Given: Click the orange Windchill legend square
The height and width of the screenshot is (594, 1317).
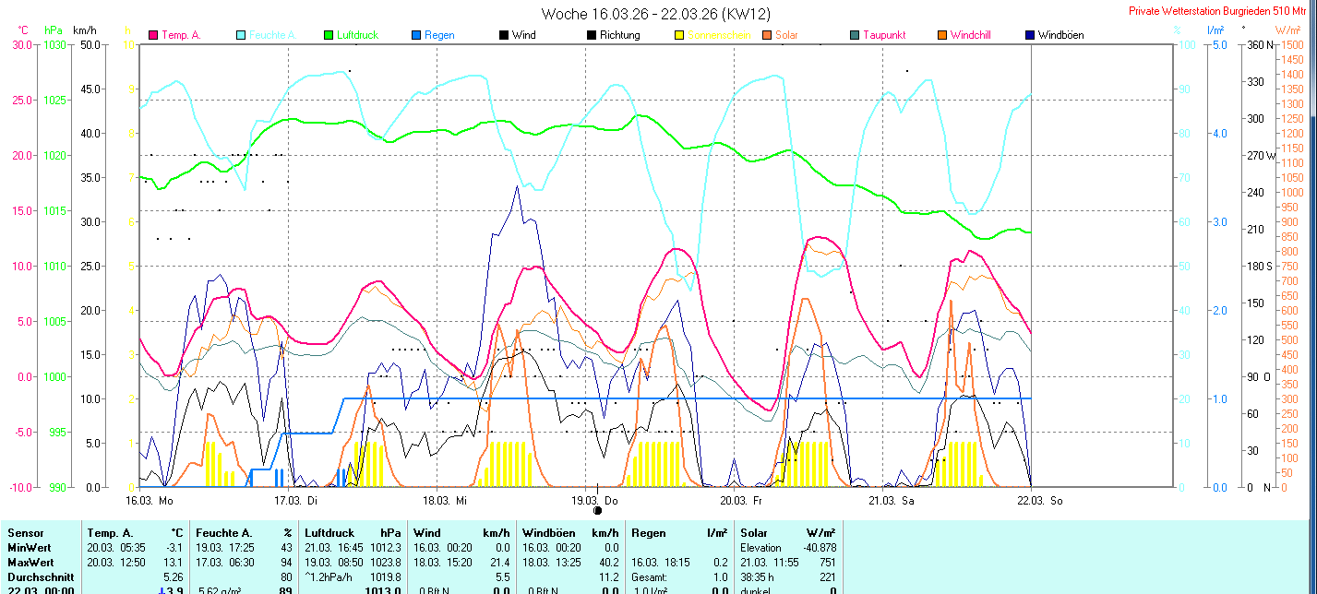Looking at the screenshot, I should coord(942,35).
